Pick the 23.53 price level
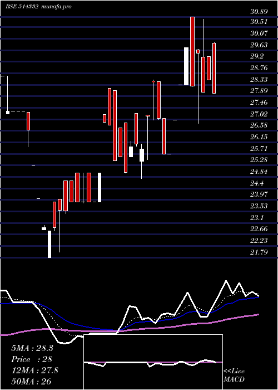Screen dimensions: 278x390 tap(259, 206)
